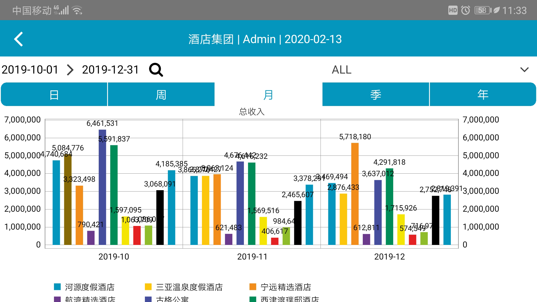Open the start date 2019-10-01 picker
The width and height of the screenshot is (537, 302).
[x=30, y=70]
